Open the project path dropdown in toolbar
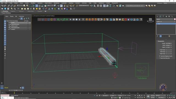Screen dimensions: 176x99 click(x=135, y=5)
